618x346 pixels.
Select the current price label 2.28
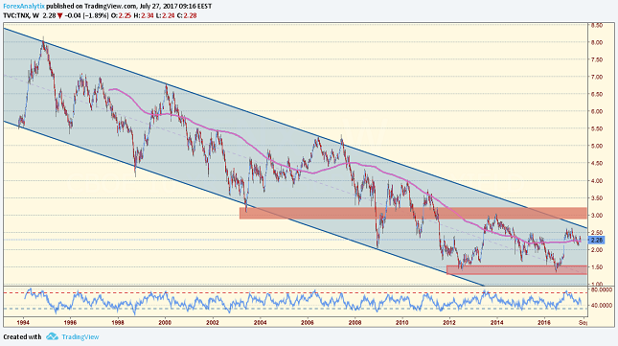point(597,240)
